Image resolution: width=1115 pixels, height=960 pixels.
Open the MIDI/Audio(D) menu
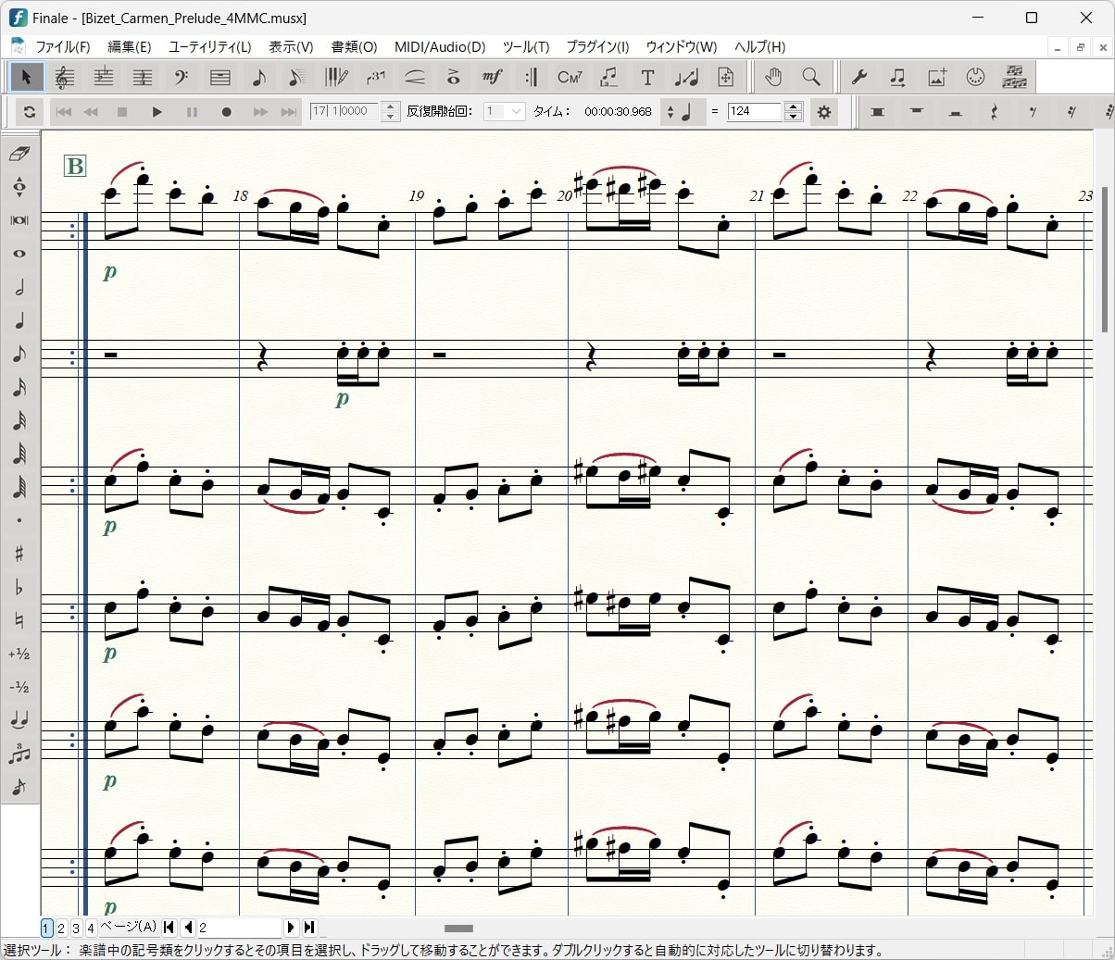[x=440, y=46]
